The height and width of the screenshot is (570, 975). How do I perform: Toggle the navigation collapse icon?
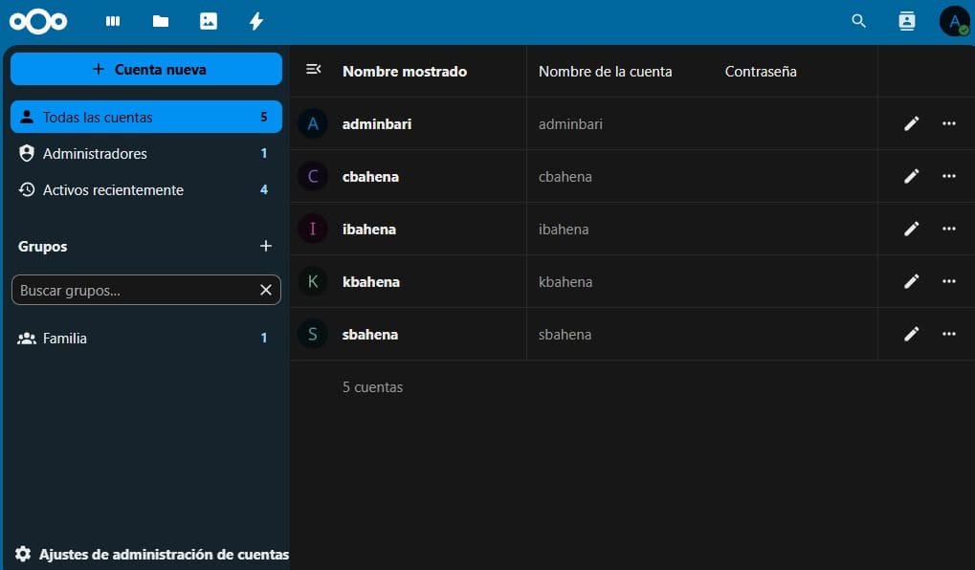(x=314, y=69)
